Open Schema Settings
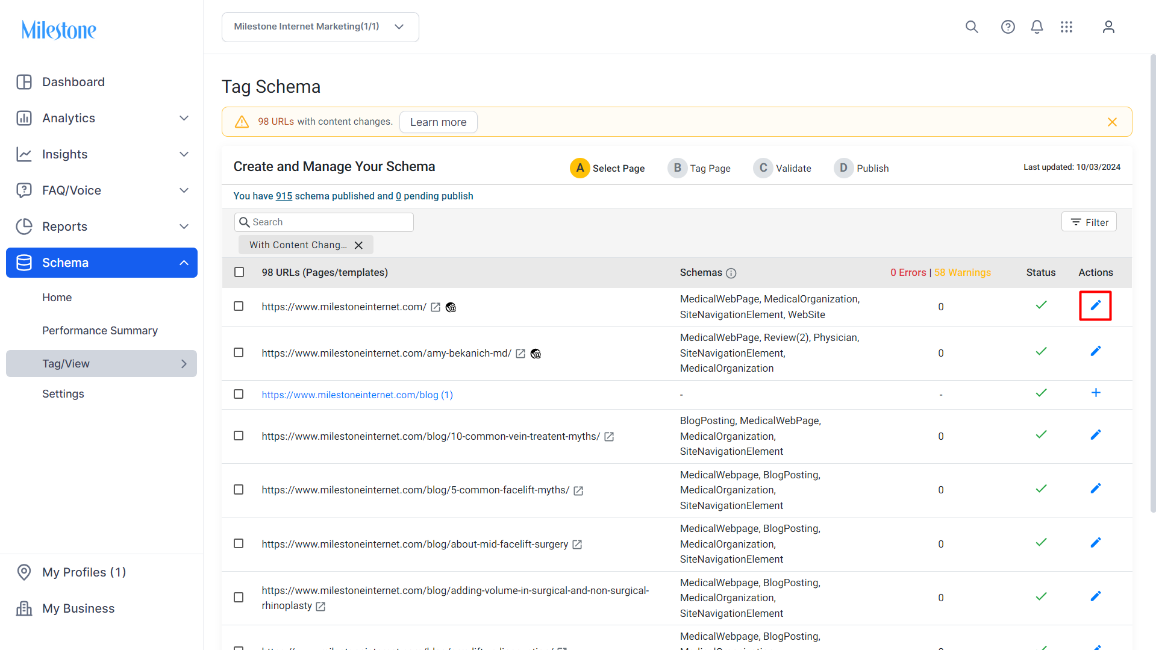This screenshot has width=1156, height=650. click(63, 394)
